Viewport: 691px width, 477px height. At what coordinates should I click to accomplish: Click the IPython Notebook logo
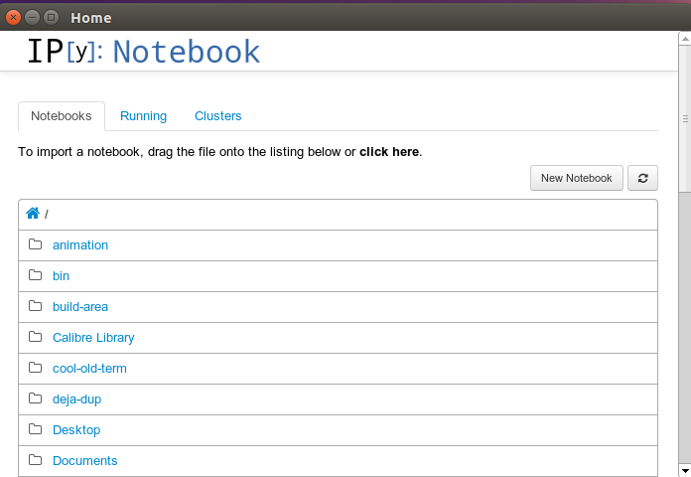pos(144,52)
